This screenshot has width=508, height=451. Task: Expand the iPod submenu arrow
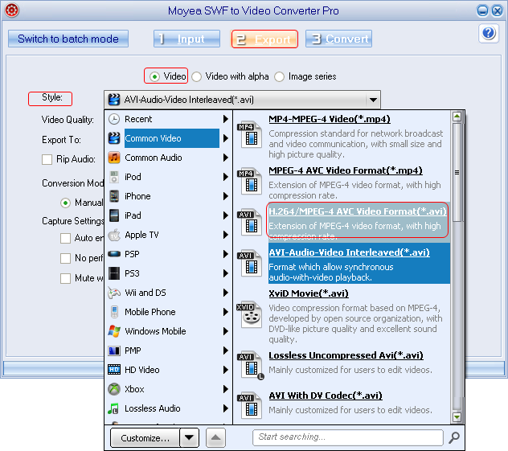(x=226, y=177)
